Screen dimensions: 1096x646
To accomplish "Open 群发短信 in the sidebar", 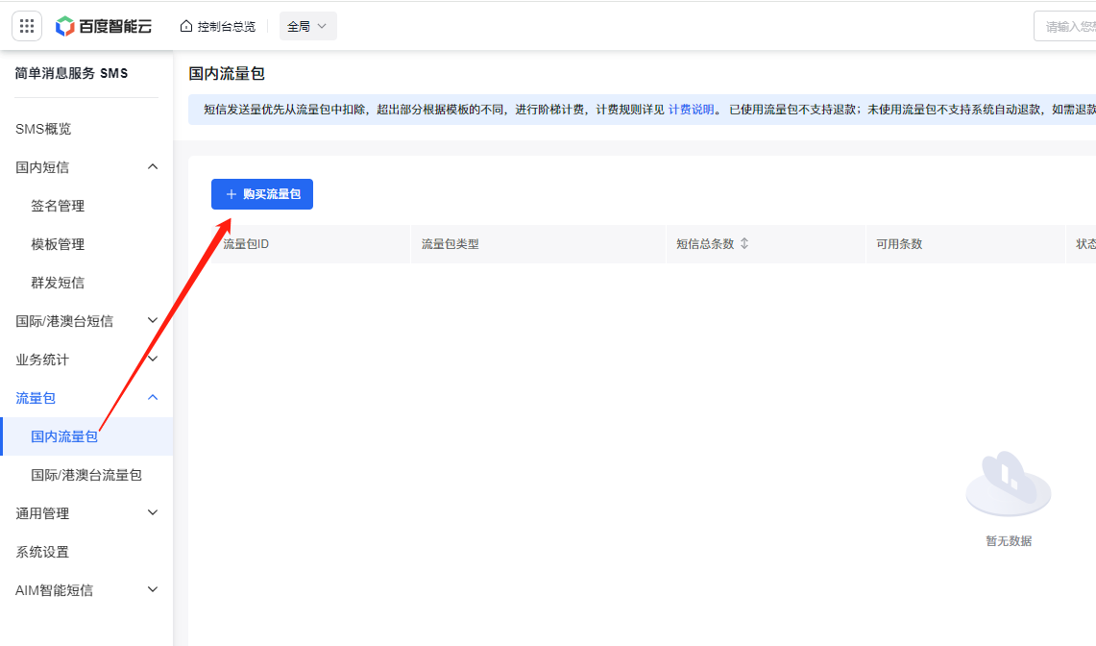I will click(58, 283).
